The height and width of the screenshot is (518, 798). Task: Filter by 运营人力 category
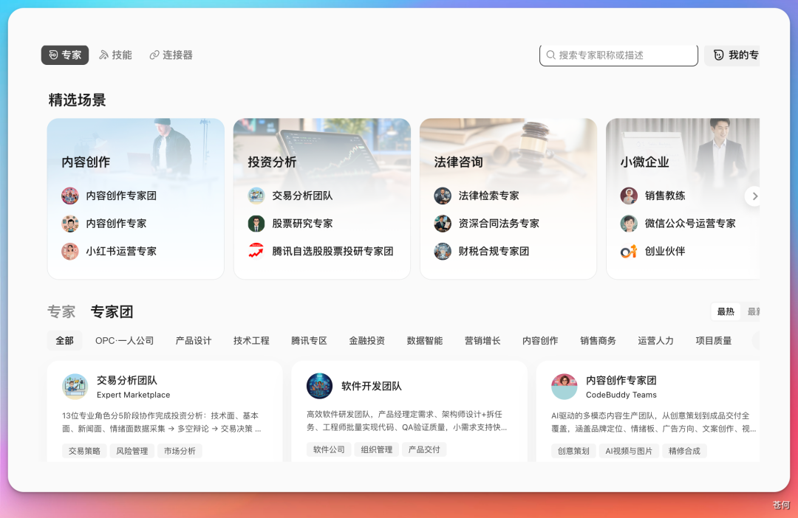[656, 341]
